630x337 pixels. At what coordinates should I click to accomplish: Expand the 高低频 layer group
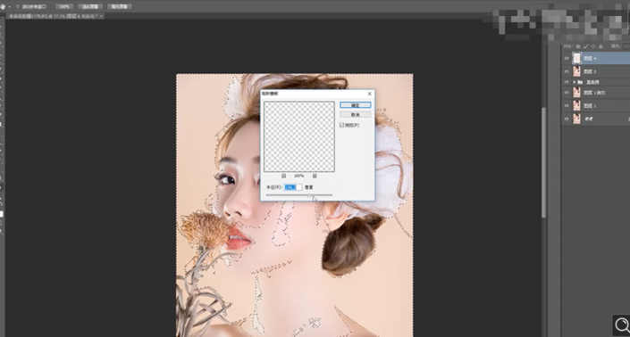click(x=575, y=82)
